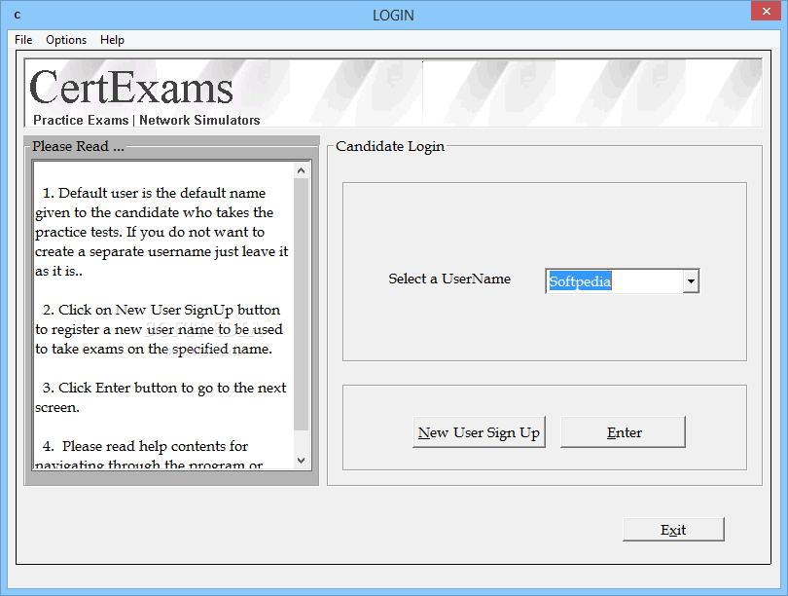Image resolution: width=788 pixels, height=596 pixels.
Task: Click 'Practice Exams | Network Simulators' tagline
Action: point(146,120)
